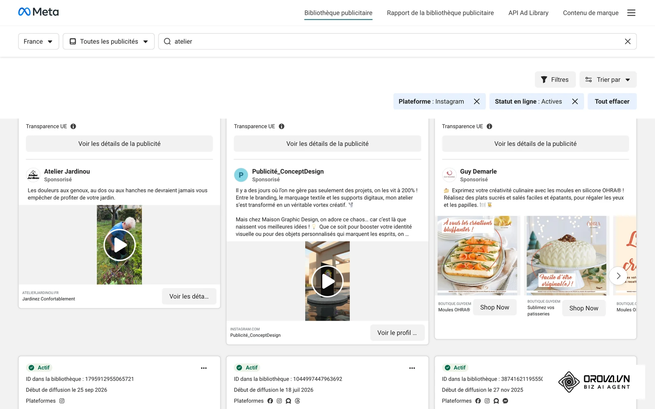Click the Publicité_ConceptDesign profile avatar

point(241,175)
